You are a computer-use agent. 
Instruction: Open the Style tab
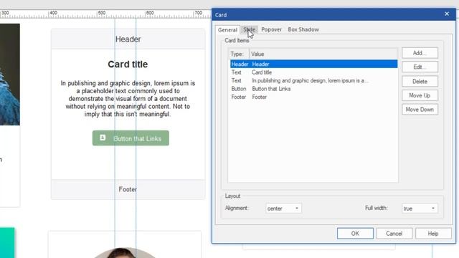click(249, 29)
